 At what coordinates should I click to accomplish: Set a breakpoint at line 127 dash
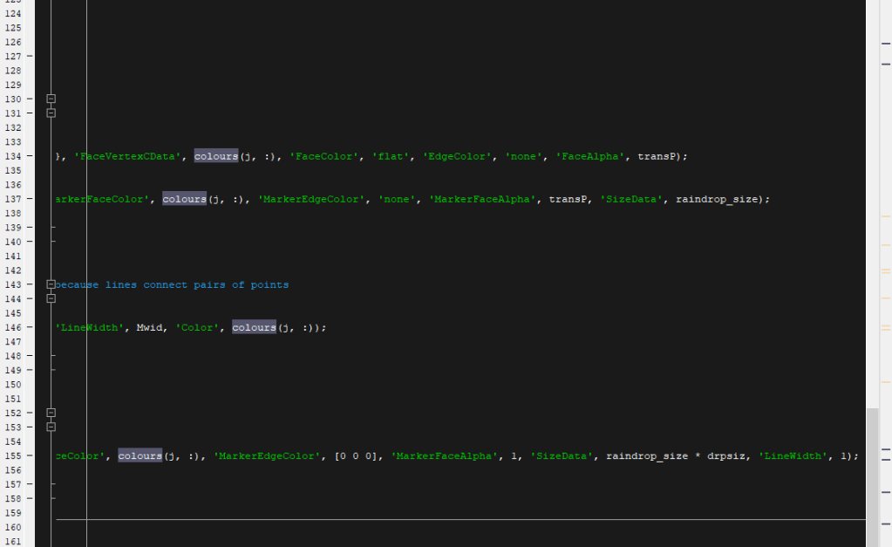(x=30, y=56)
